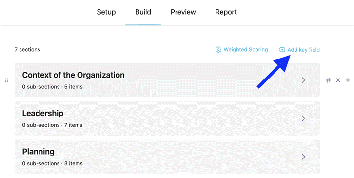Click the Add key field link
This screenshot has height=178, width=354.
[x=303, y=49]
